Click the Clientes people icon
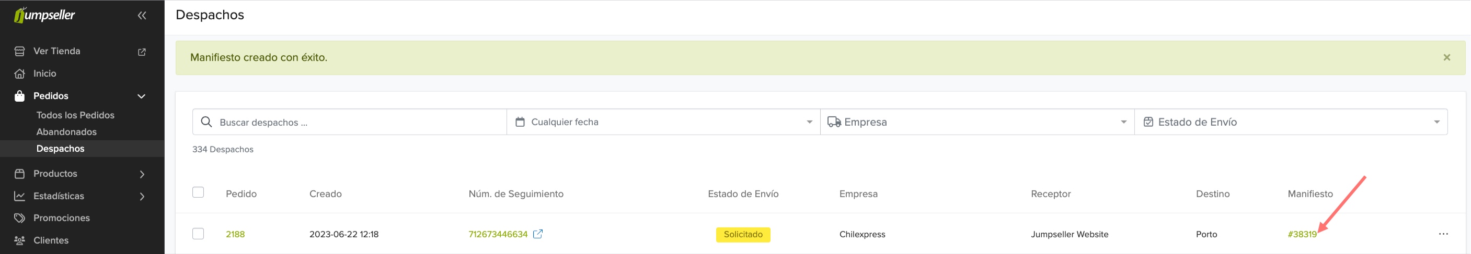The image size is (1471, 254). point(19,240)
